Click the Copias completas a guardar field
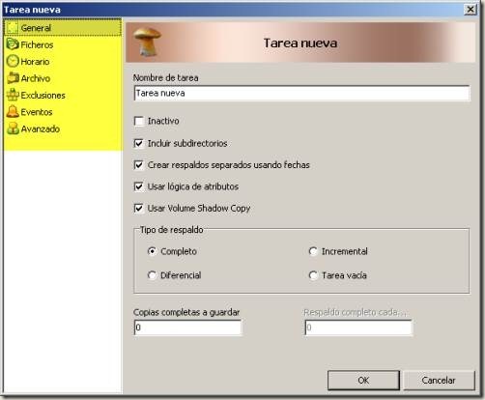Screen dimensions: 485x400 [x=187, y=328]
